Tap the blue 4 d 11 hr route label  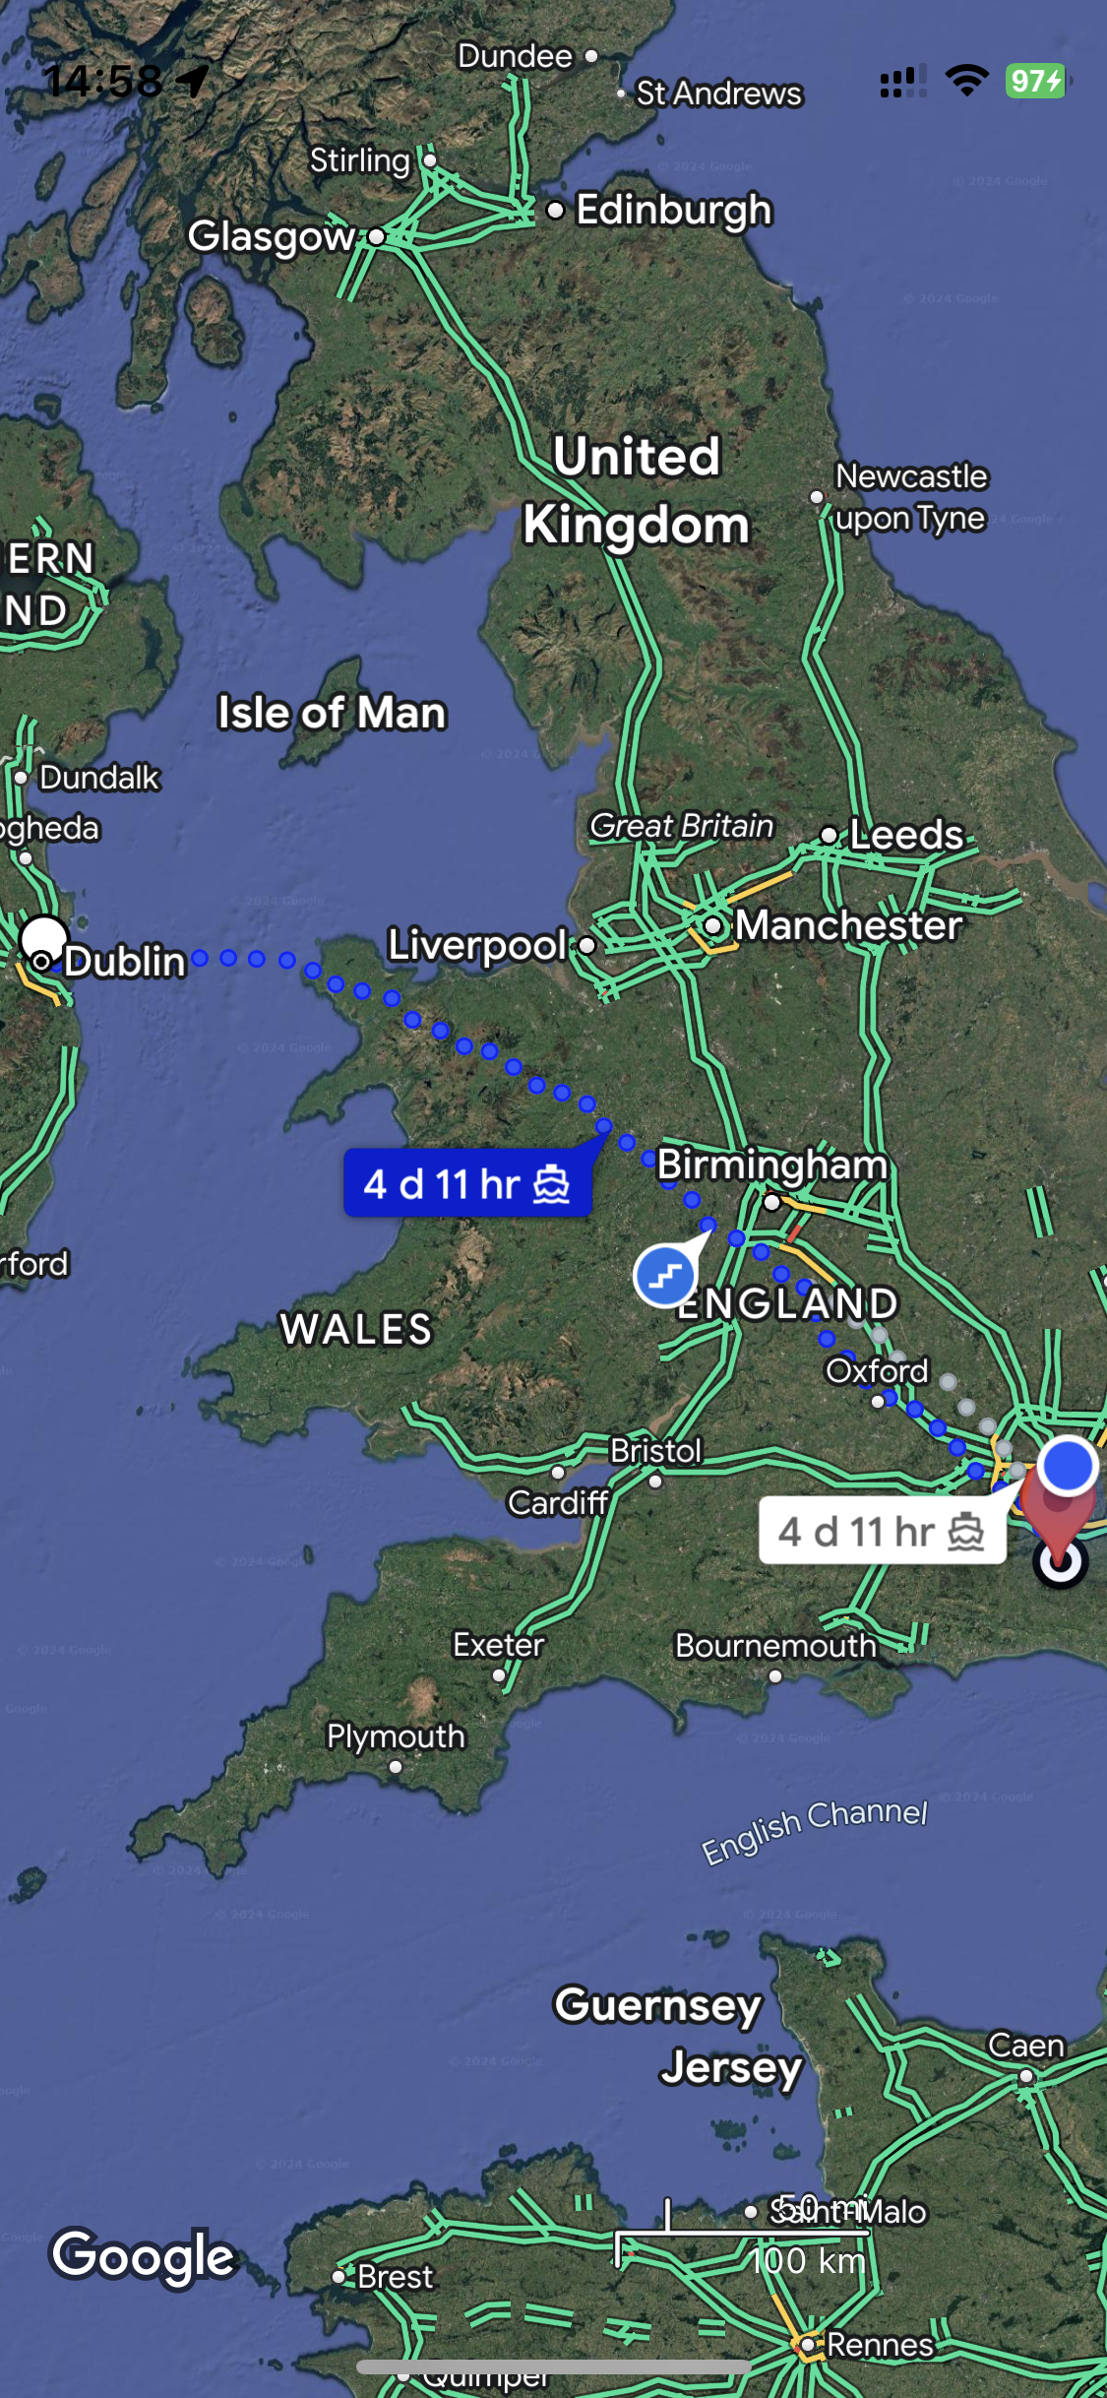468,1182
